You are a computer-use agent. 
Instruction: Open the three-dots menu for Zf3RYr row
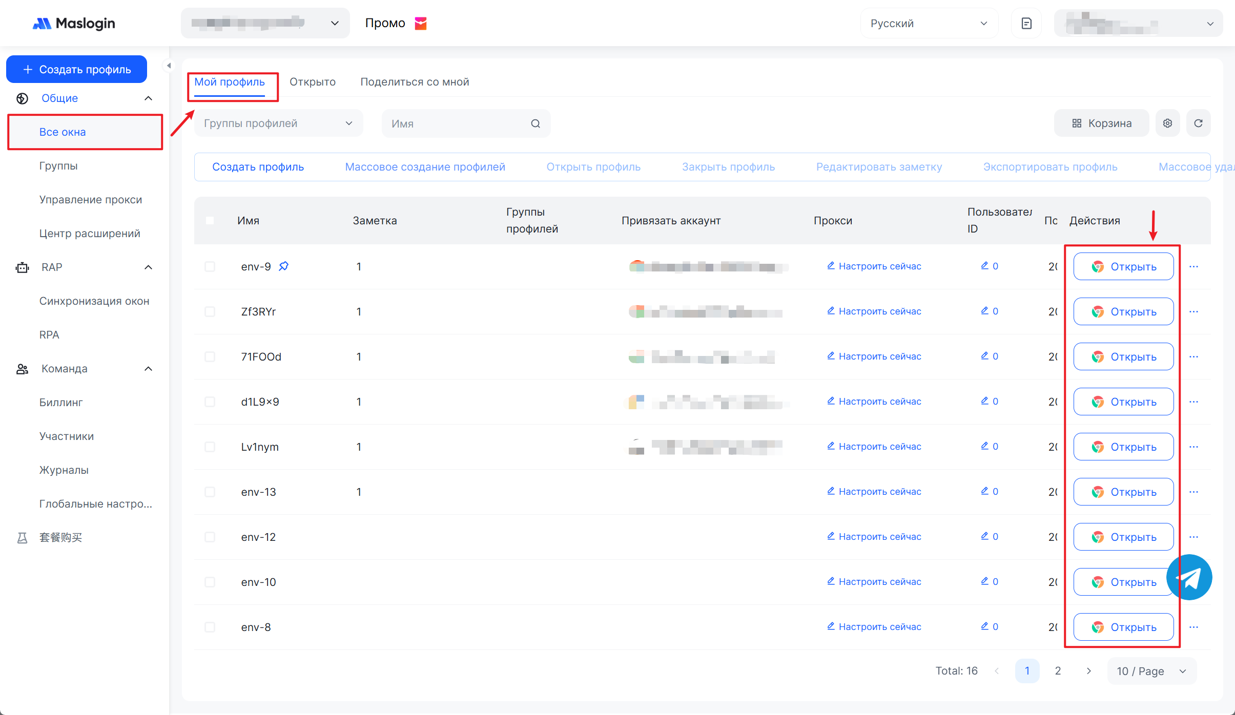click(x=1193, y=312)
